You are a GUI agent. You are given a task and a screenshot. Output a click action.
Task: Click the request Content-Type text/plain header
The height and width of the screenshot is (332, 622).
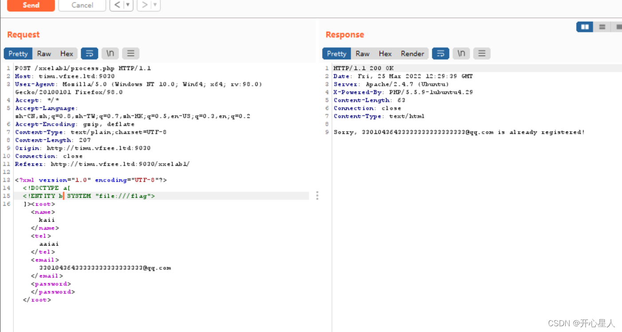pos(91,132)
